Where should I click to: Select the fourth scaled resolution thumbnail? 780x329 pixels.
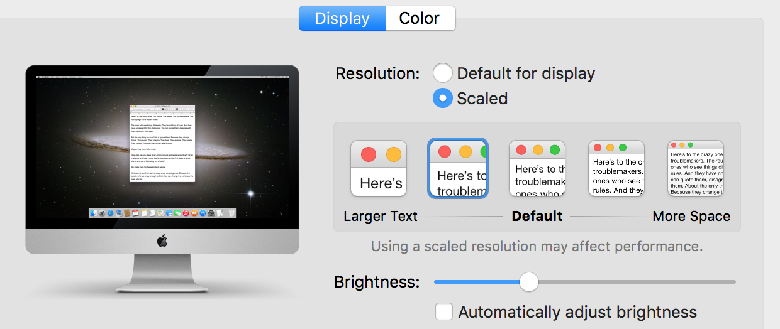616,168
